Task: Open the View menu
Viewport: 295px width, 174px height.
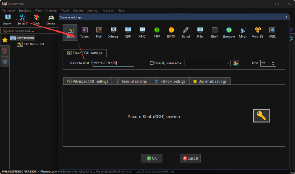Action: tap(38, 10)
